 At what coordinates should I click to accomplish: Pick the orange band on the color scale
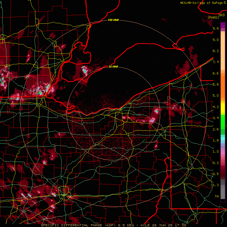(x=223, y=87)
